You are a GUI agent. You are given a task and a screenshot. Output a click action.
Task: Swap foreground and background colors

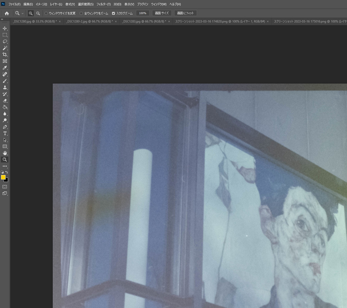(x=7, y=172)
